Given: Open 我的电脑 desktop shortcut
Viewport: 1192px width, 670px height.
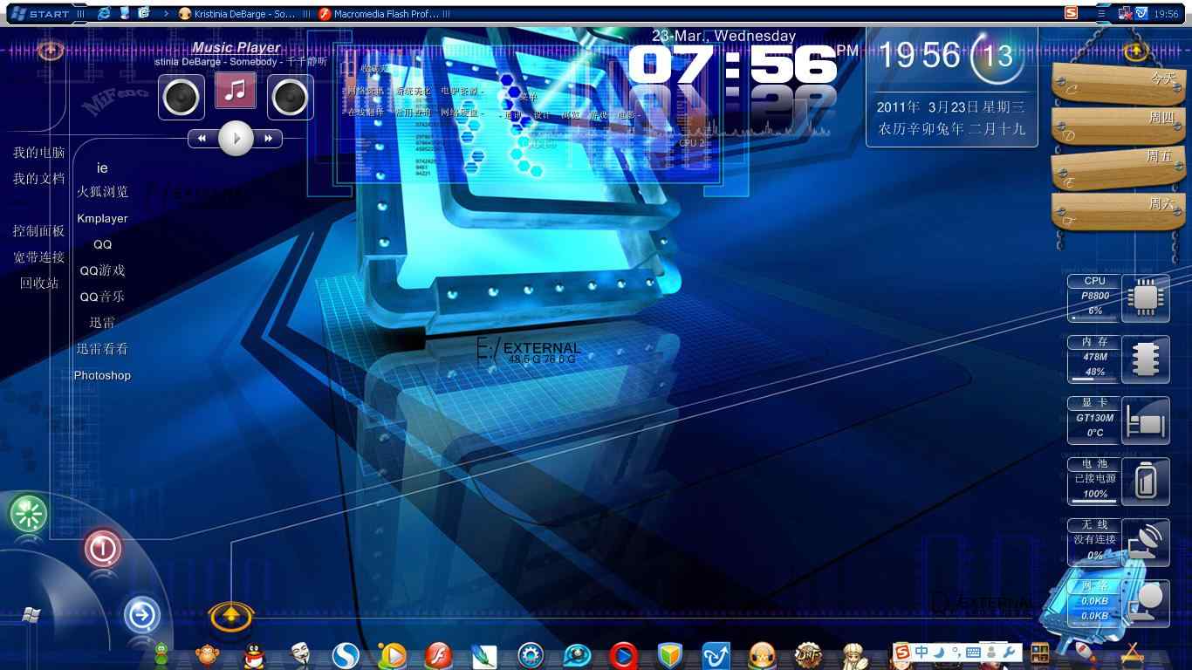Looking at the screenshot, I should pyautogui.click(x=38, y=153).
